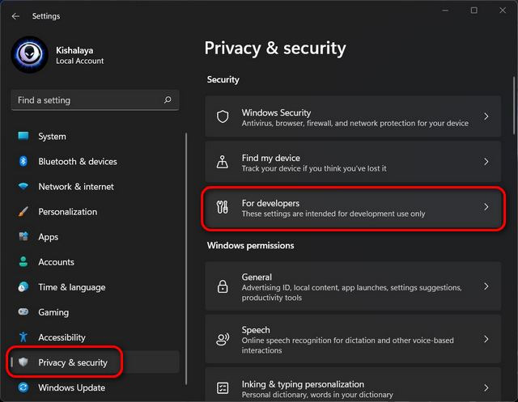
Task: Click the Kishalaya account name
Action: (x=74, y=50)
